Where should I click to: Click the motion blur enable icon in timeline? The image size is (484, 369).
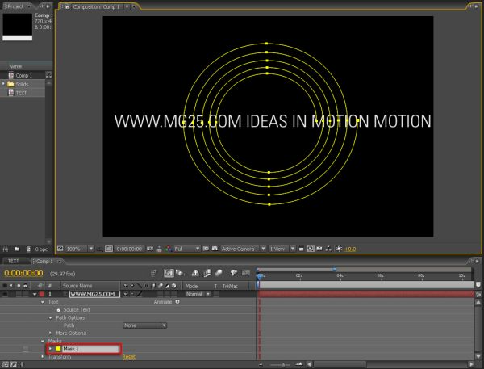point(219,273)
